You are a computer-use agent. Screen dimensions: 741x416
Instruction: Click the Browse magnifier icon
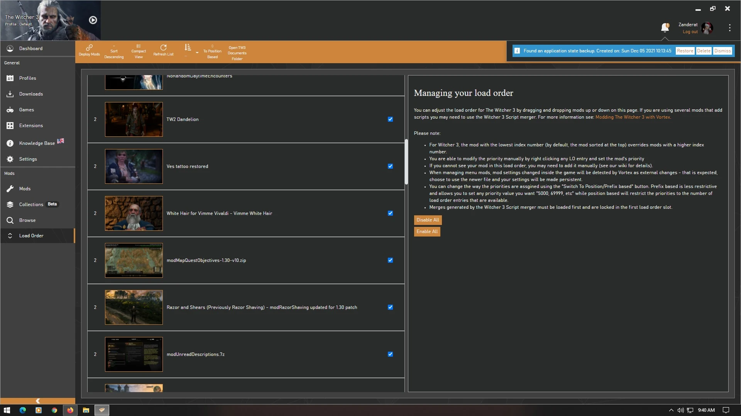pyautogui.click(x=10, y=220)
